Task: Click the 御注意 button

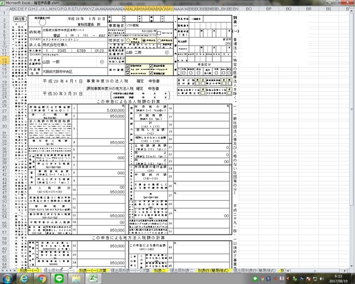Action: coord(19,19)
